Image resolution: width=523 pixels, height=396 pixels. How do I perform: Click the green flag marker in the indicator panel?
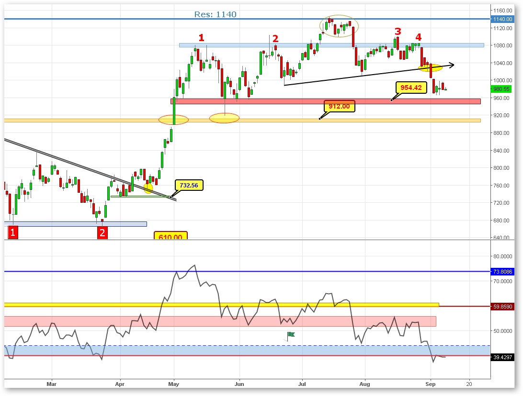tap(290, 335)
